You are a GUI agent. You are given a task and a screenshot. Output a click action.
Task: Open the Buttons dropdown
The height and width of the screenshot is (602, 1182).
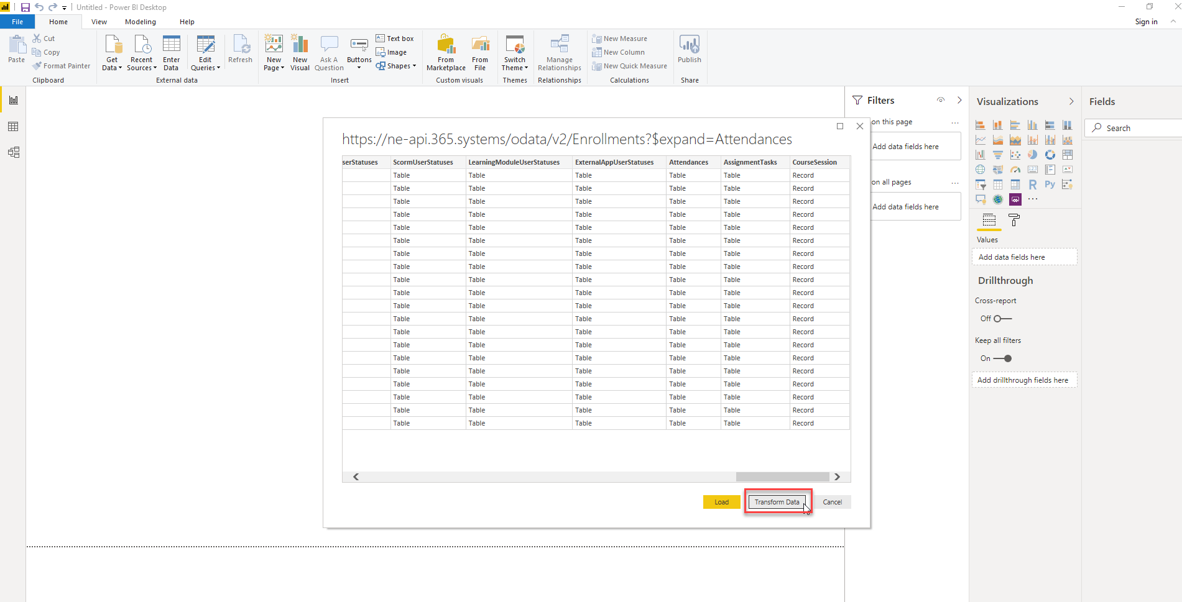pos(359,53)
